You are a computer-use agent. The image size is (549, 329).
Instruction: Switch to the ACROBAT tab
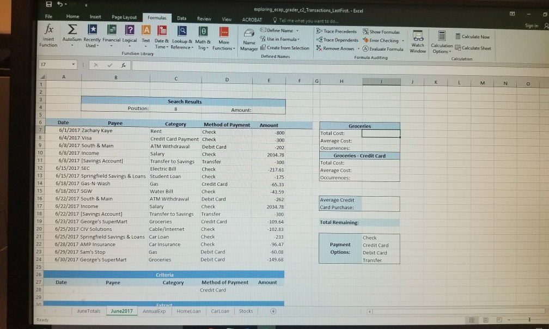pyautogui.click(x=252, y=20)
